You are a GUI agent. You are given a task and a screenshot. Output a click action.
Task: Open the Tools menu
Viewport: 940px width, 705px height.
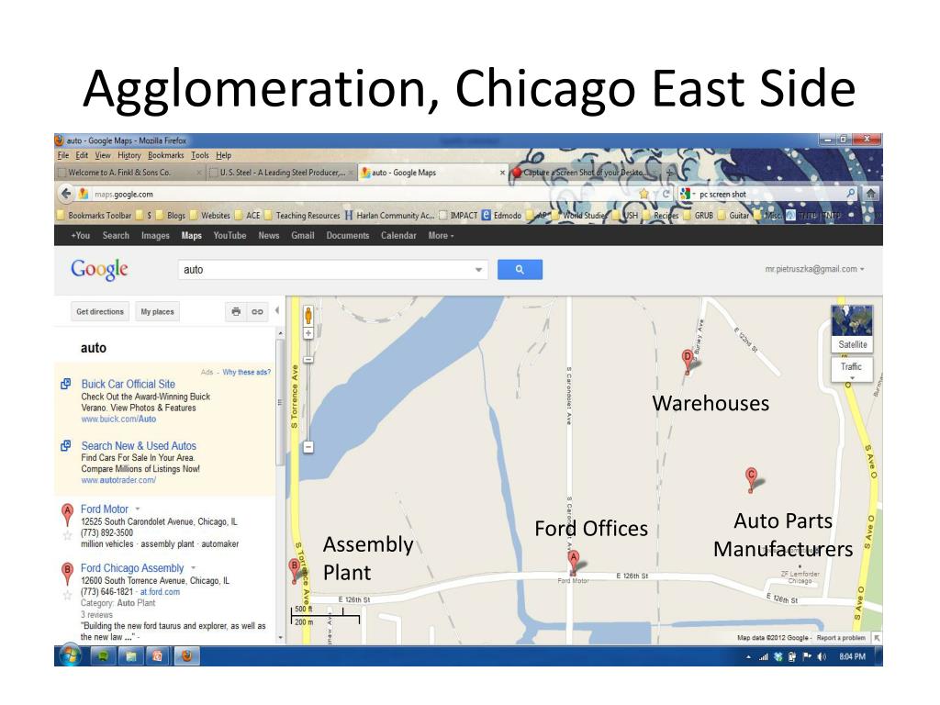(199, 155)
